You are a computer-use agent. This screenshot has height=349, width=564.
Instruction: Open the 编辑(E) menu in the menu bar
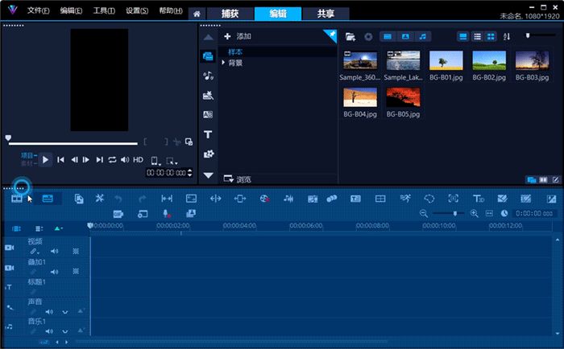pyautogui.click(x=71, y=10)
